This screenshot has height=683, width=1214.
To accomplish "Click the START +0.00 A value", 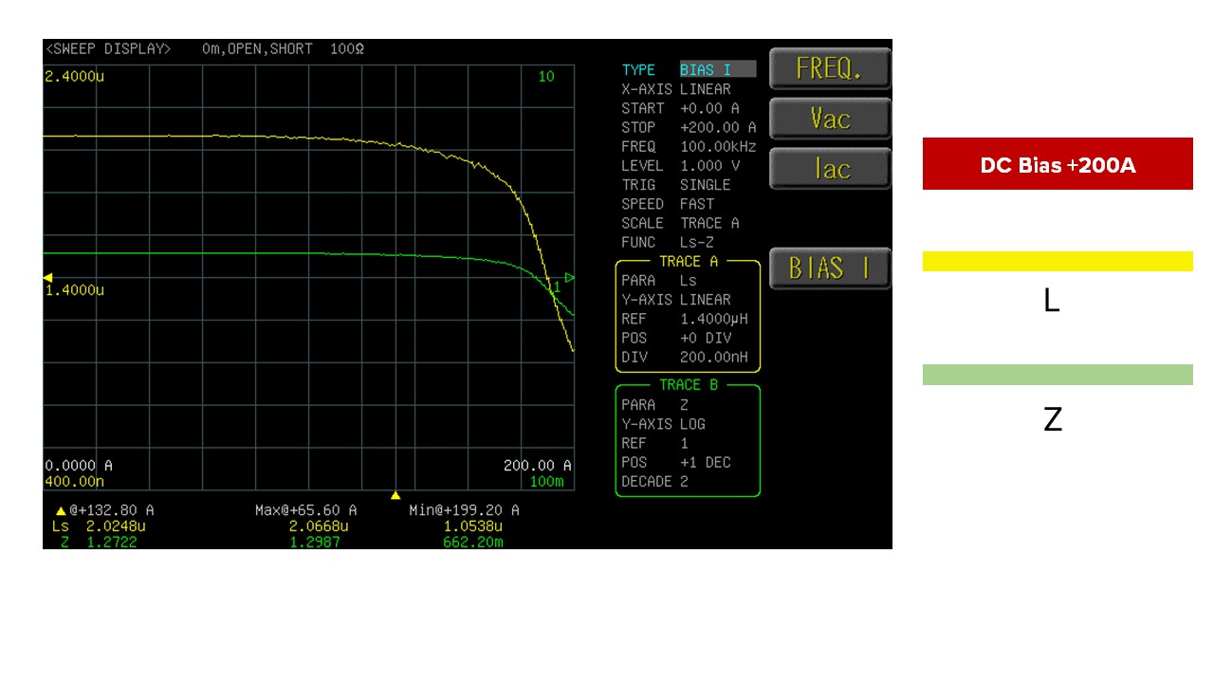I will [709, 108].
